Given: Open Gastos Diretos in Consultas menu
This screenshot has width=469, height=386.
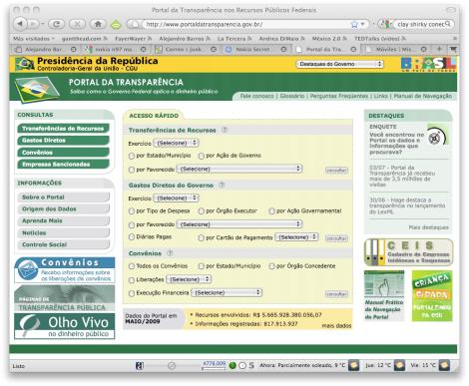Looking at the screenshot, I should [x=63, y=141].
